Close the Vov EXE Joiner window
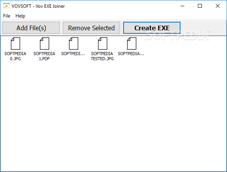This screenshot has width=227, height=172. click(218, 6)
